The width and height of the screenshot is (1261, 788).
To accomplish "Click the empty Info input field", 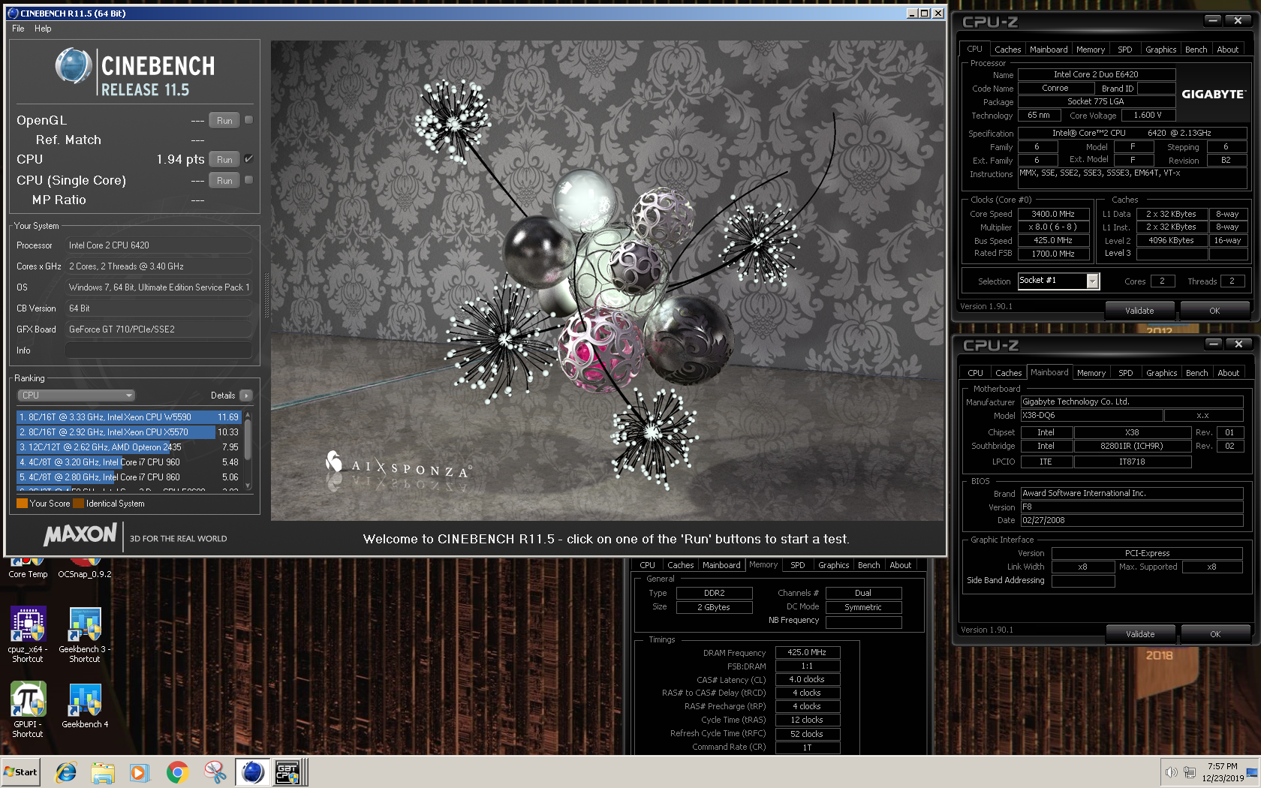I will [158, 350].
